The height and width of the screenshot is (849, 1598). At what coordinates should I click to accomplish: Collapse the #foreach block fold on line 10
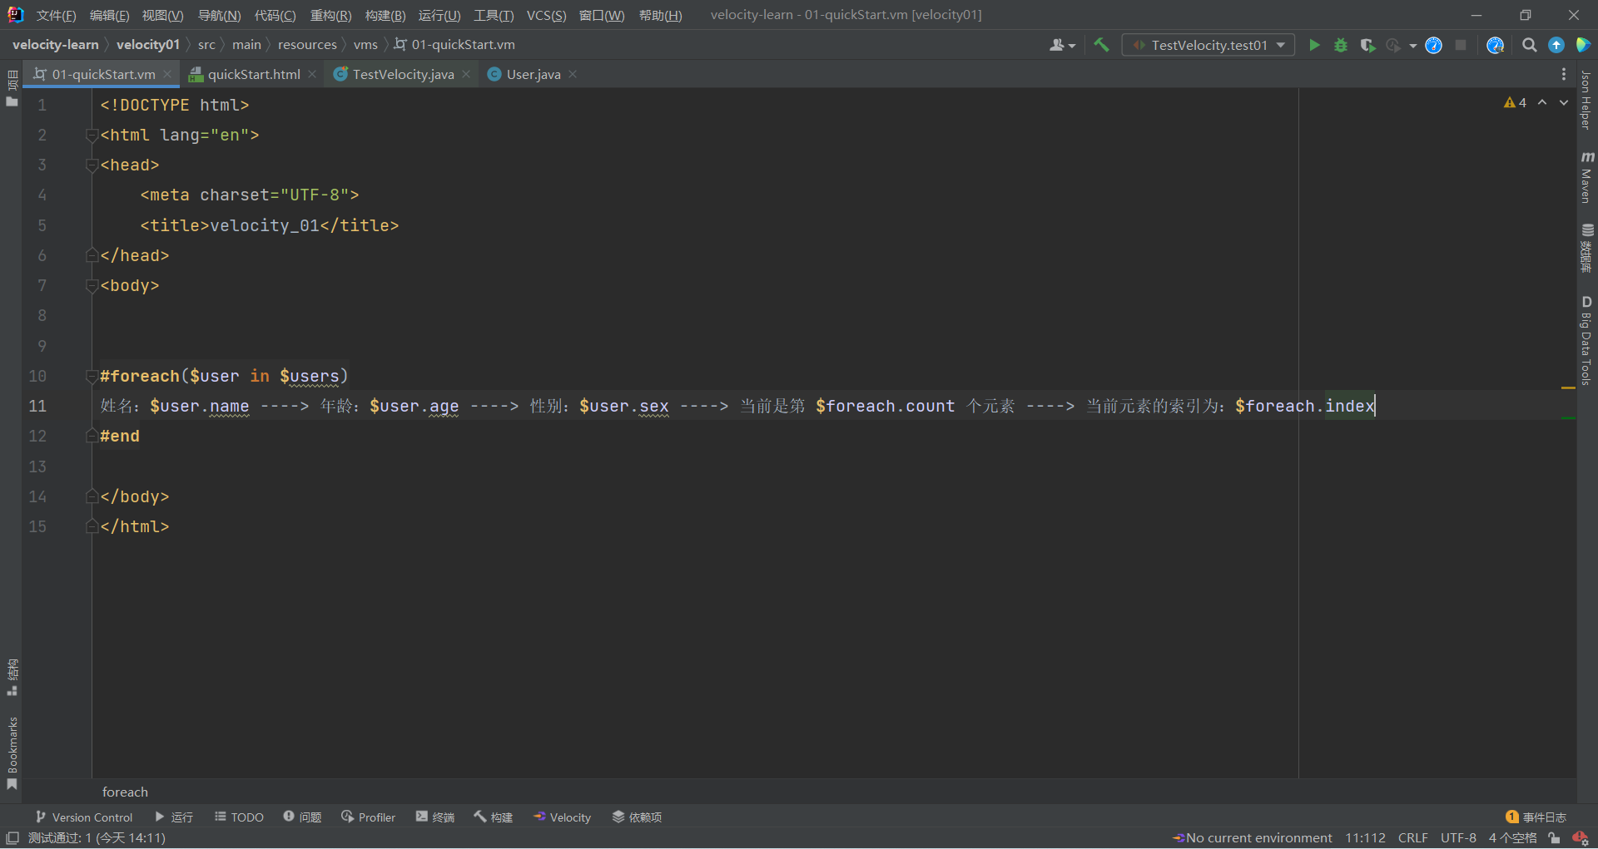pos(92,376)
